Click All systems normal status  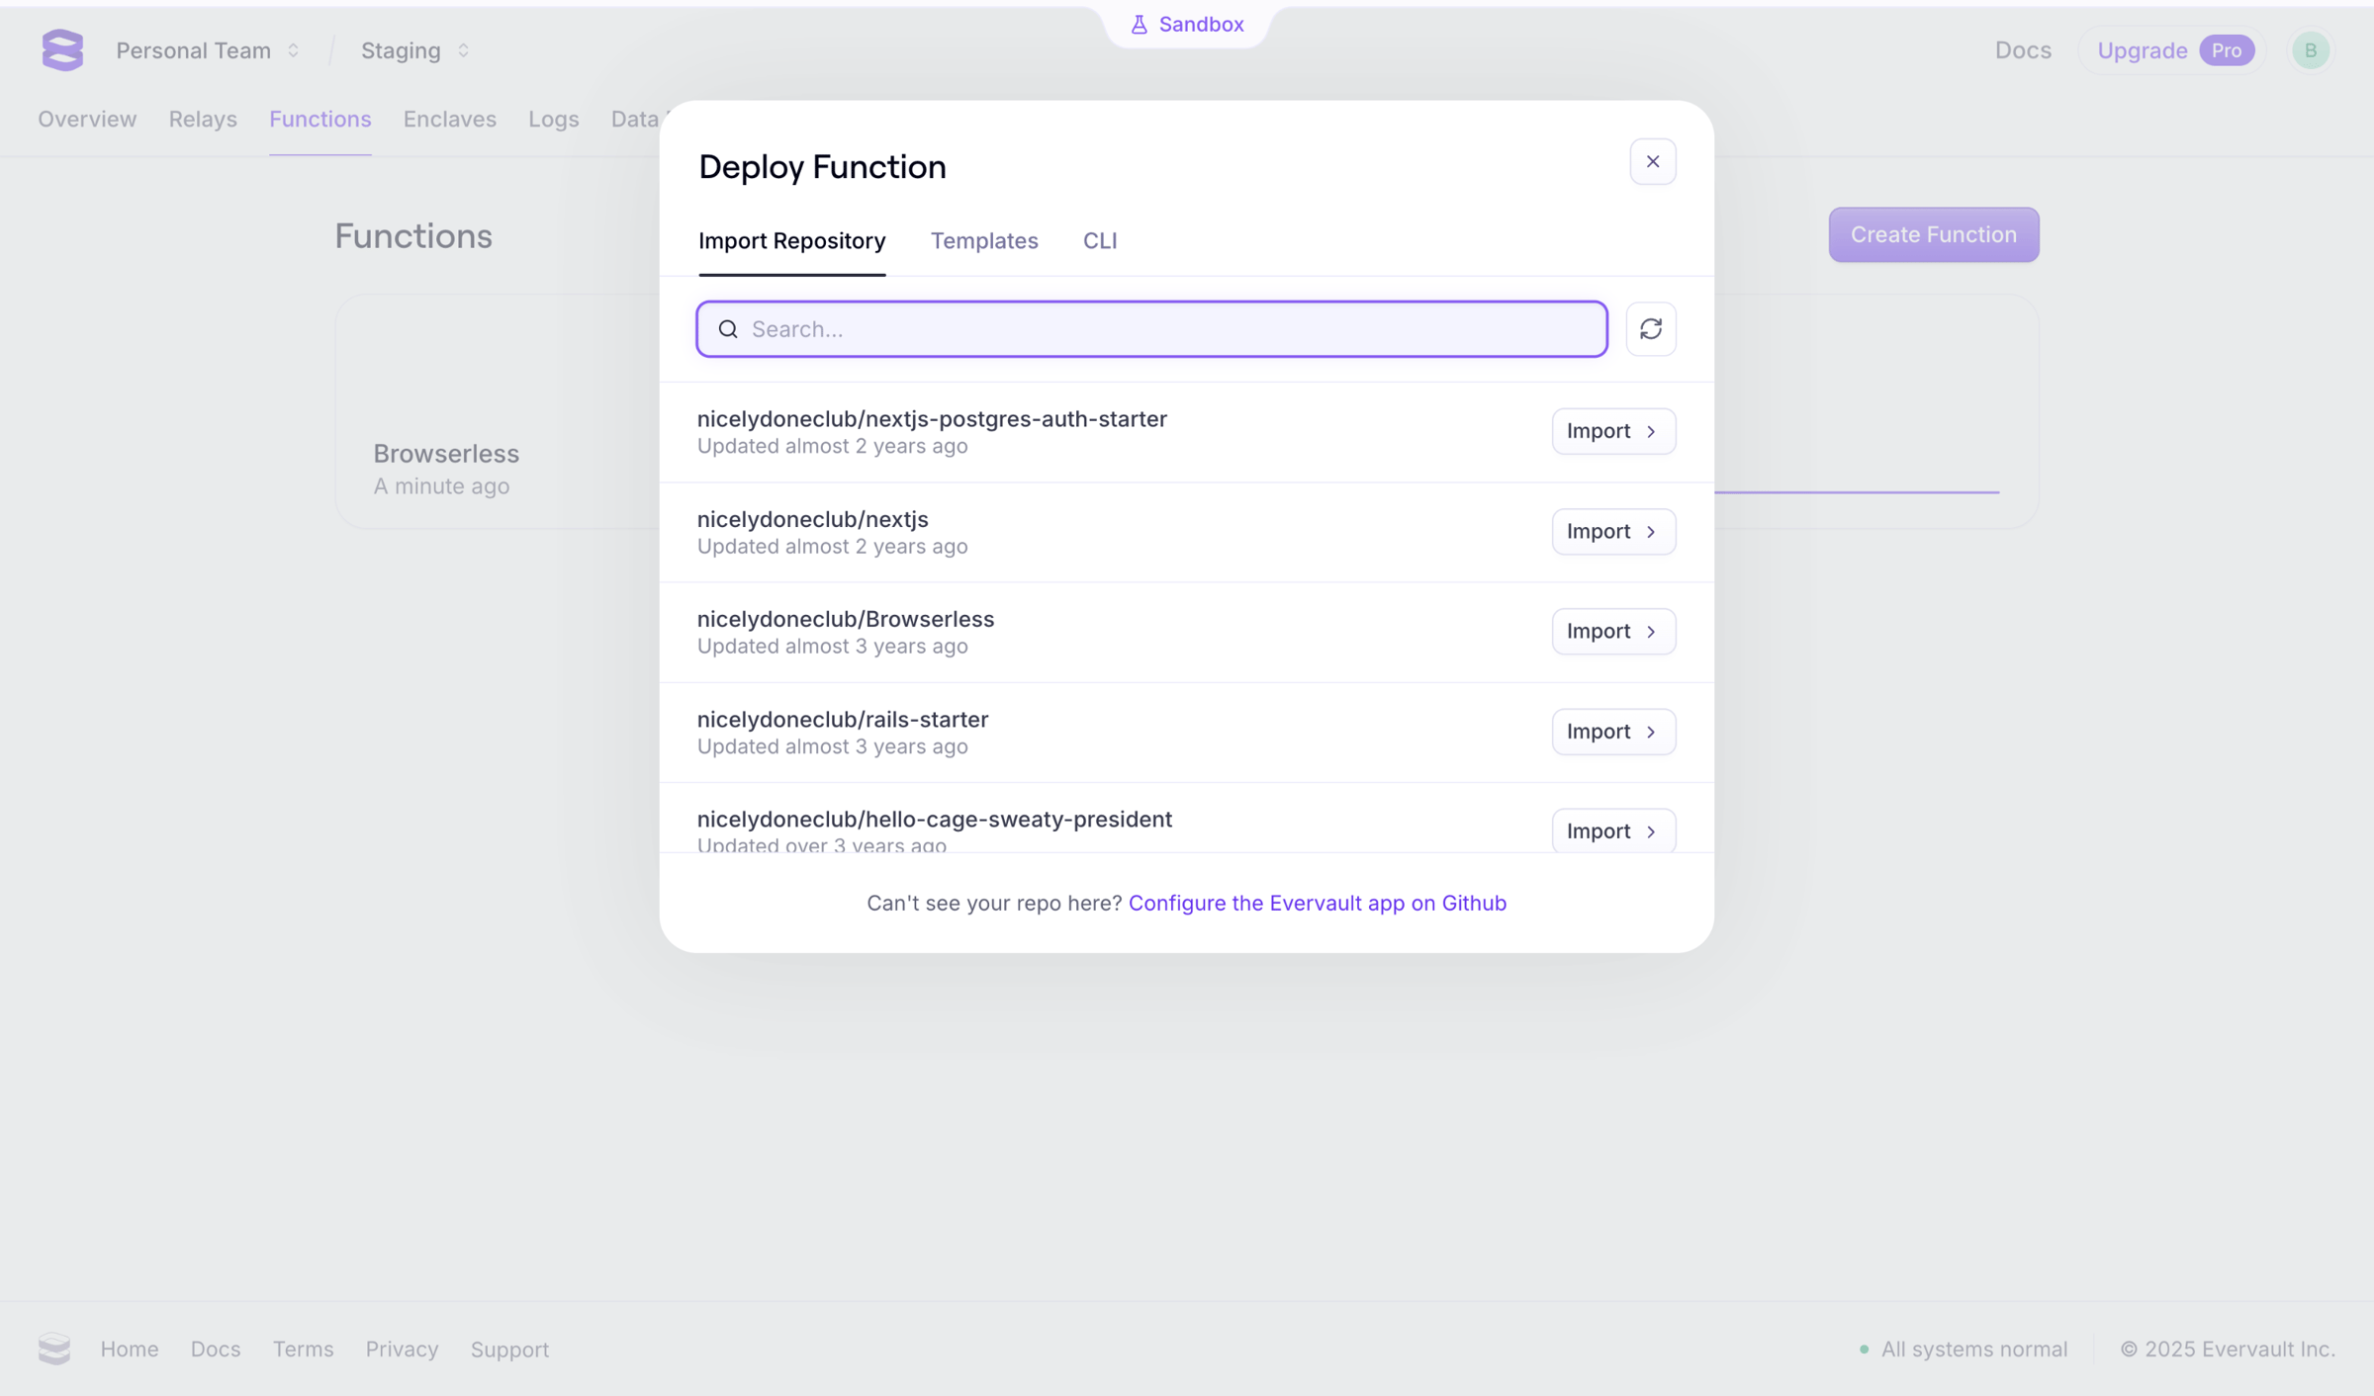[1963, 1350]
